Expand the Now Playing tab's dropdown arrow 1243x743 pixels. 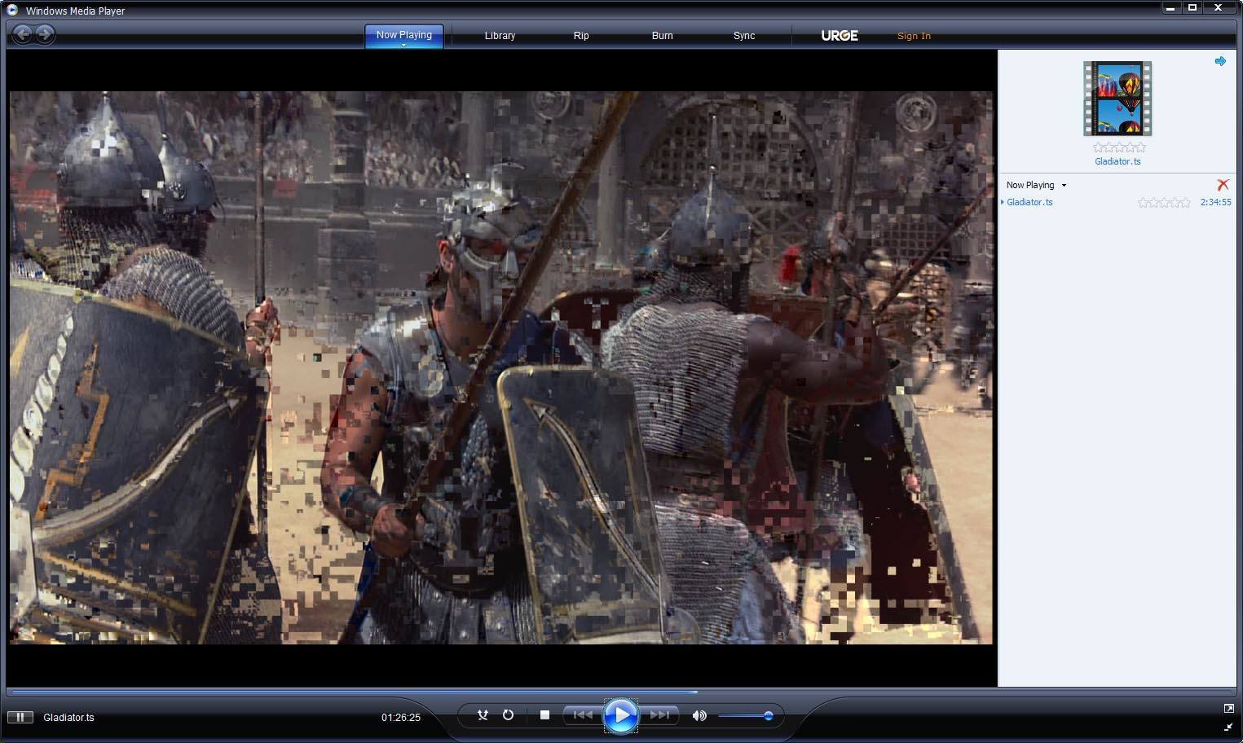tap(403, 46)
